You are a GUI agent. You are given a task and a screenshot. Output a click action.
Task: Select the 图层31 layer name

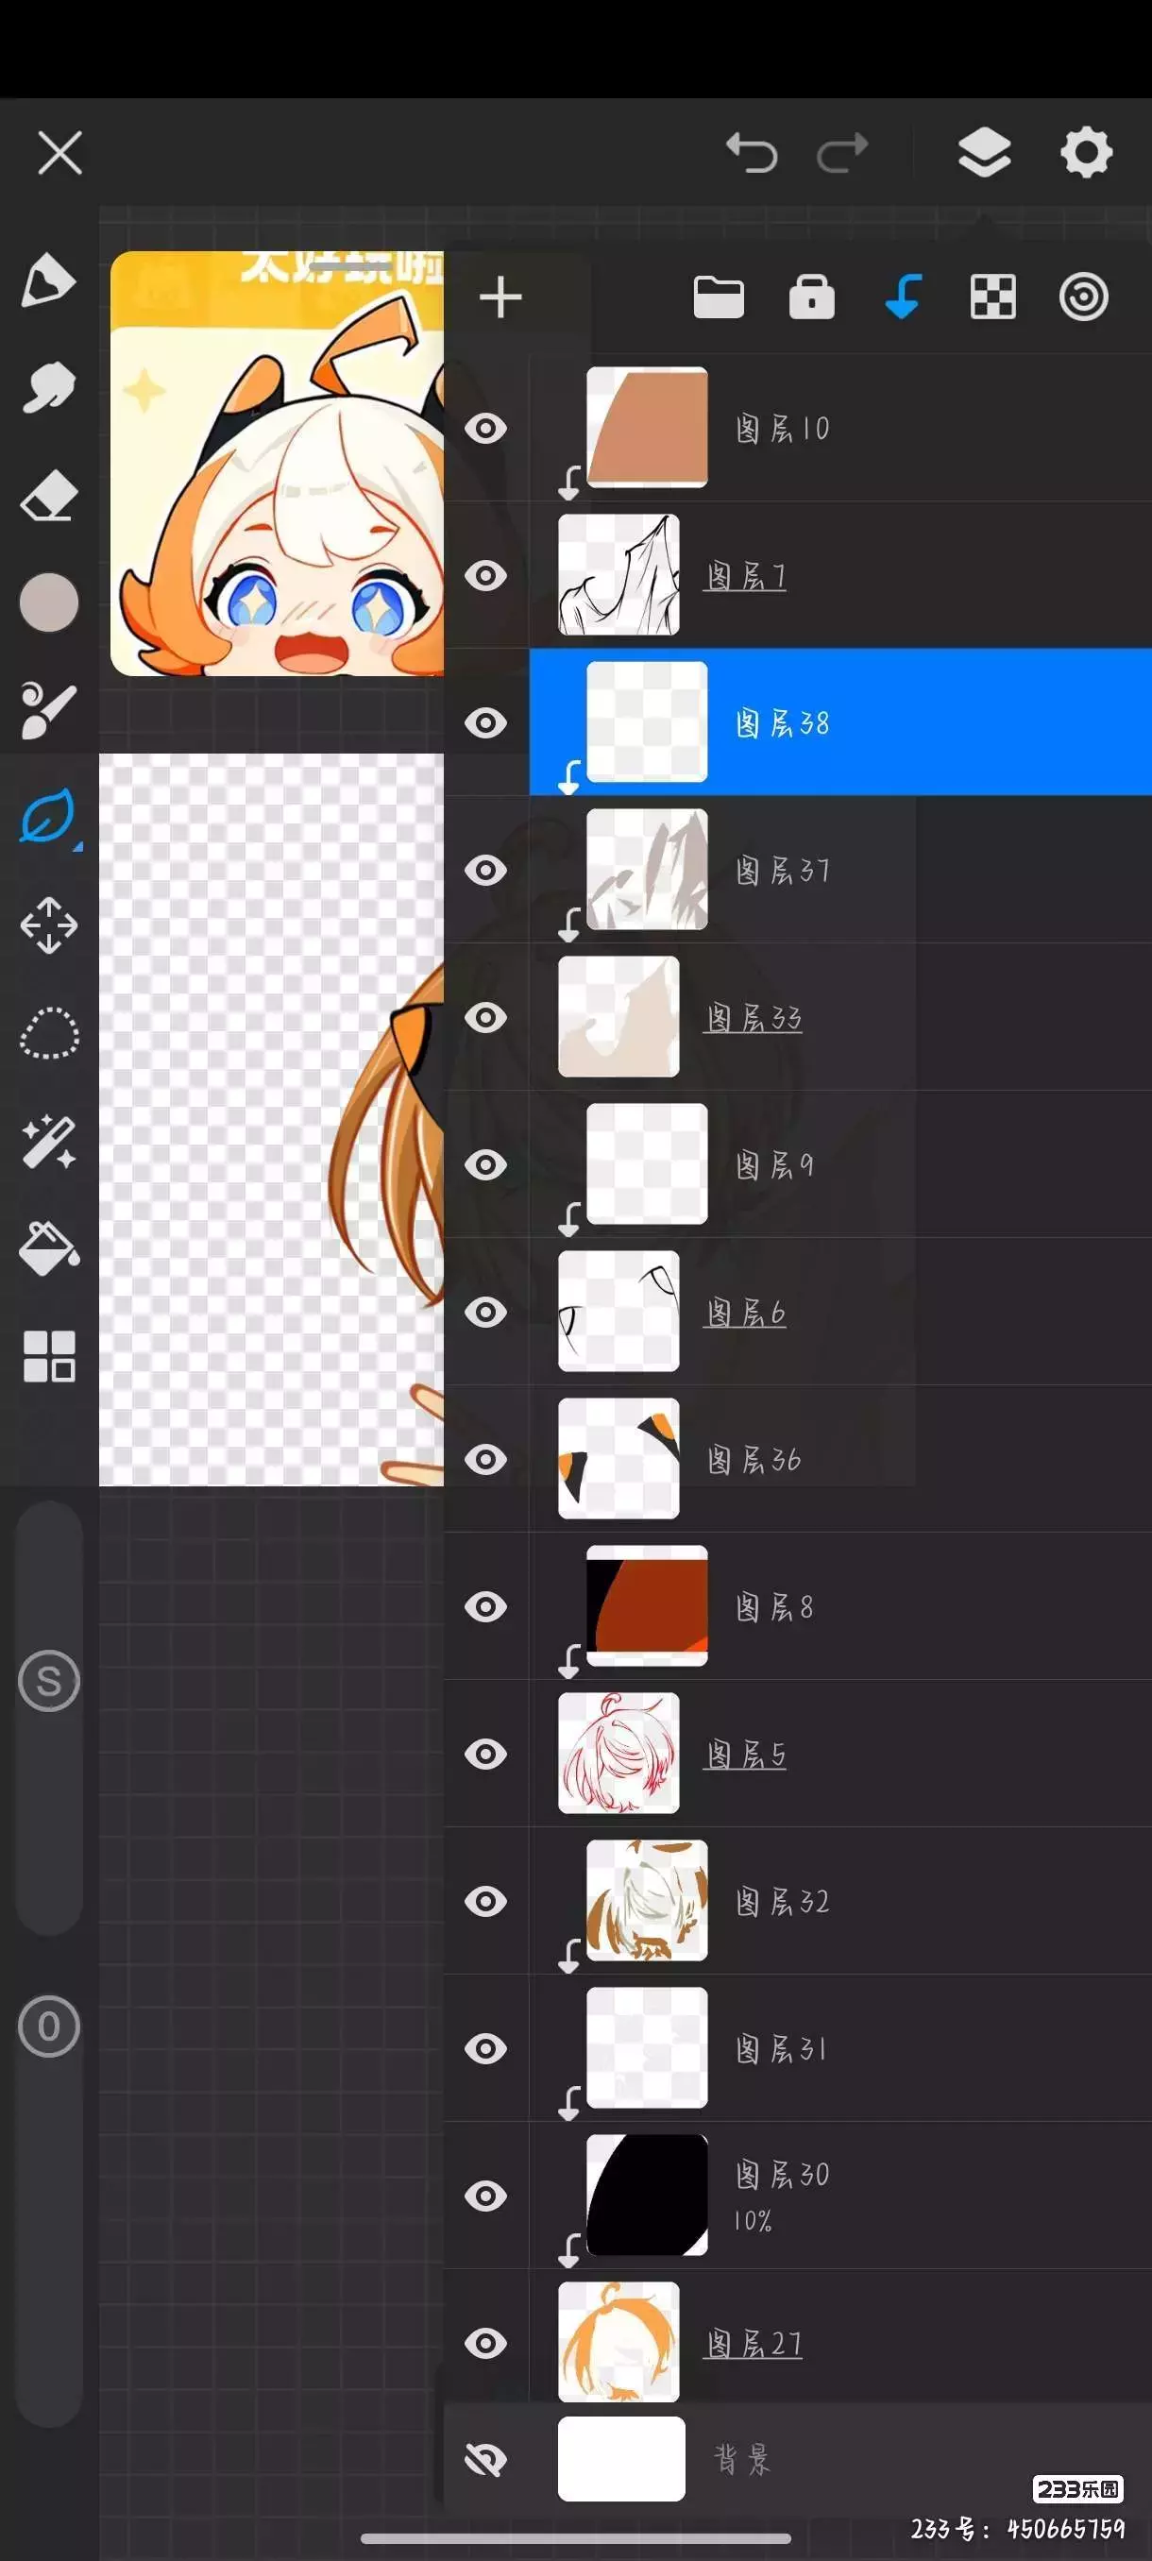click(780, 2048)
